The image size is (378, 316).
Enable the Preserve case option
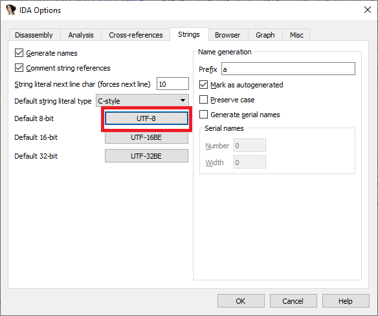coord(203,100)
